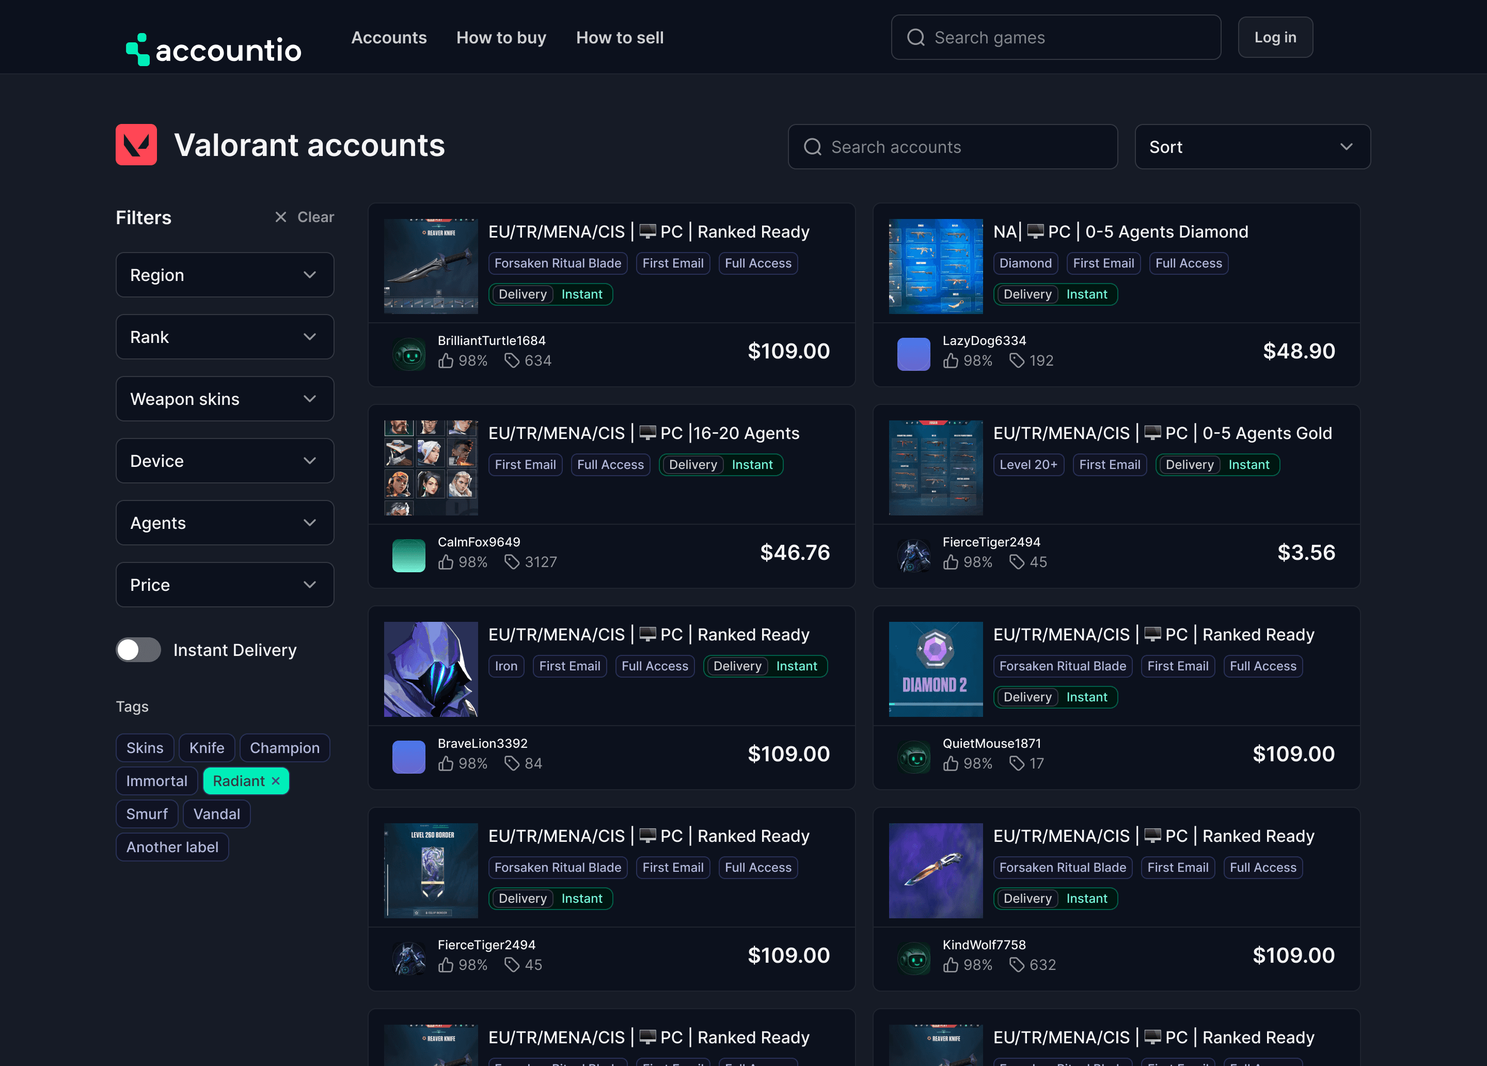Click FierceTiger2494 avatar on $3.56 listing
Image resolution: width=1487 pixels, height=1066 pixels.
coord(914,556)
